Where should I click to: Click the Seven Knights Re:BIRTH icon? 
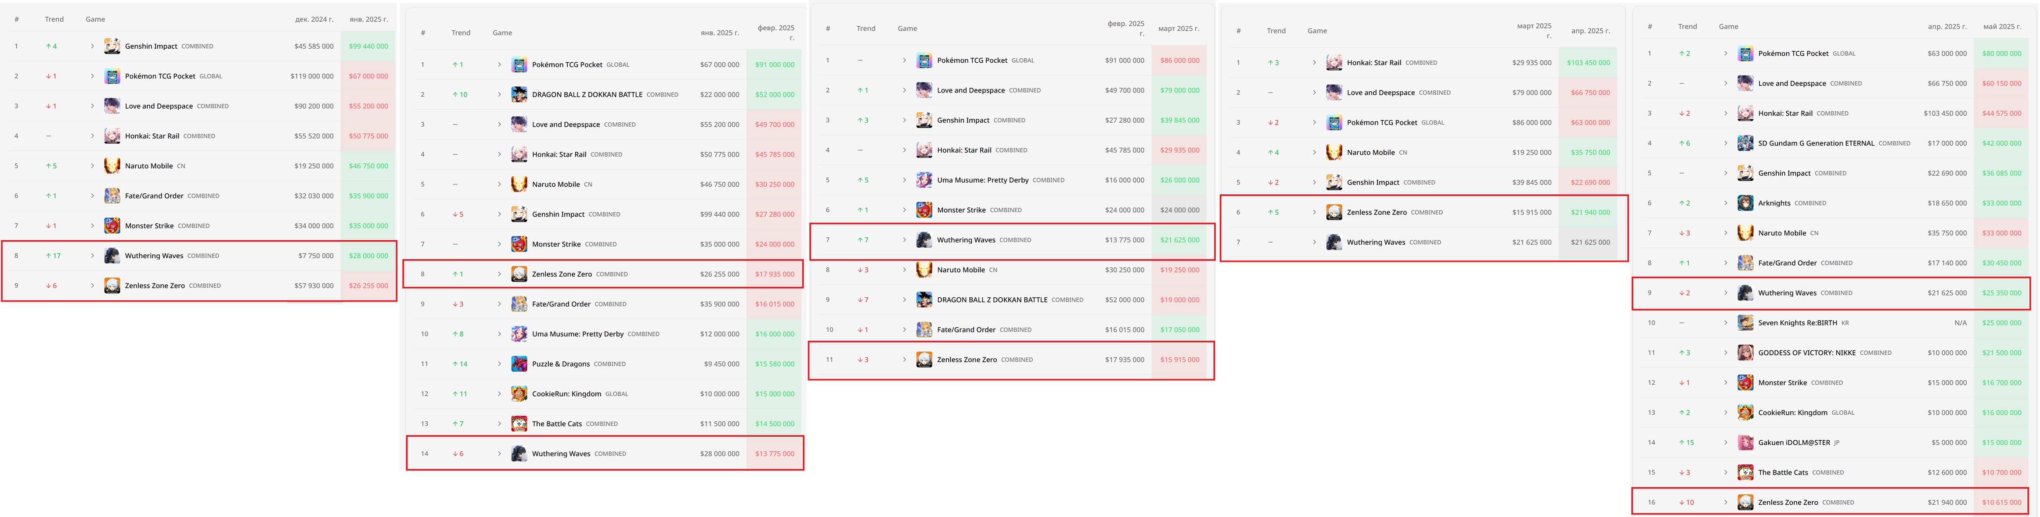tap(1744, 323)
